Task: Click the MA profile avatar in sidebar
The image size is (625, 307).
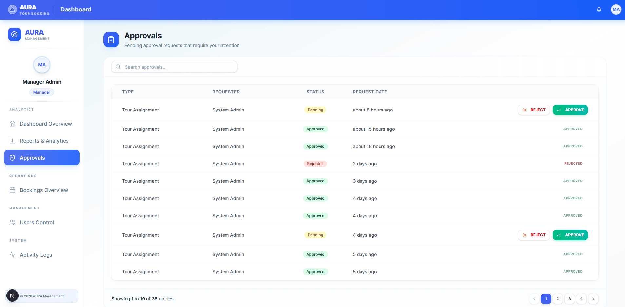Action: 42,65
